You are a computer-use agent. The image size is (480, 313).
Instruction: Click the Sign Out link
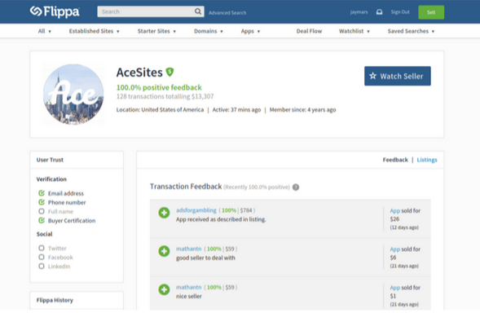400,12
